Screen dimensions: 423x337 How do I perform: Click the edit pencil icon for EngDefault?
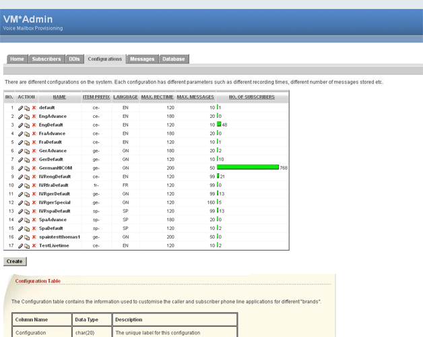tap(21, 125)
